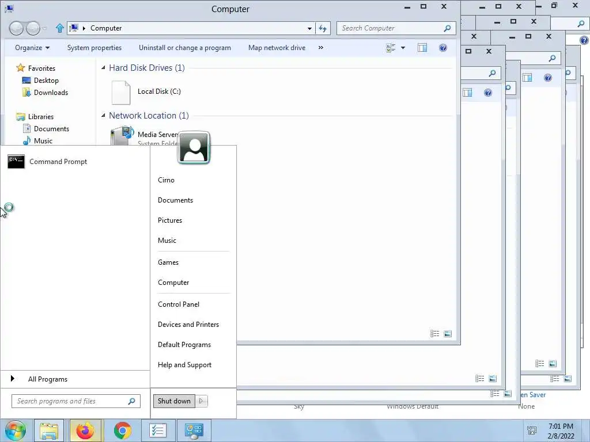
Task: Open the checklist app taskbar icon
Action: (x=158, y=430)
